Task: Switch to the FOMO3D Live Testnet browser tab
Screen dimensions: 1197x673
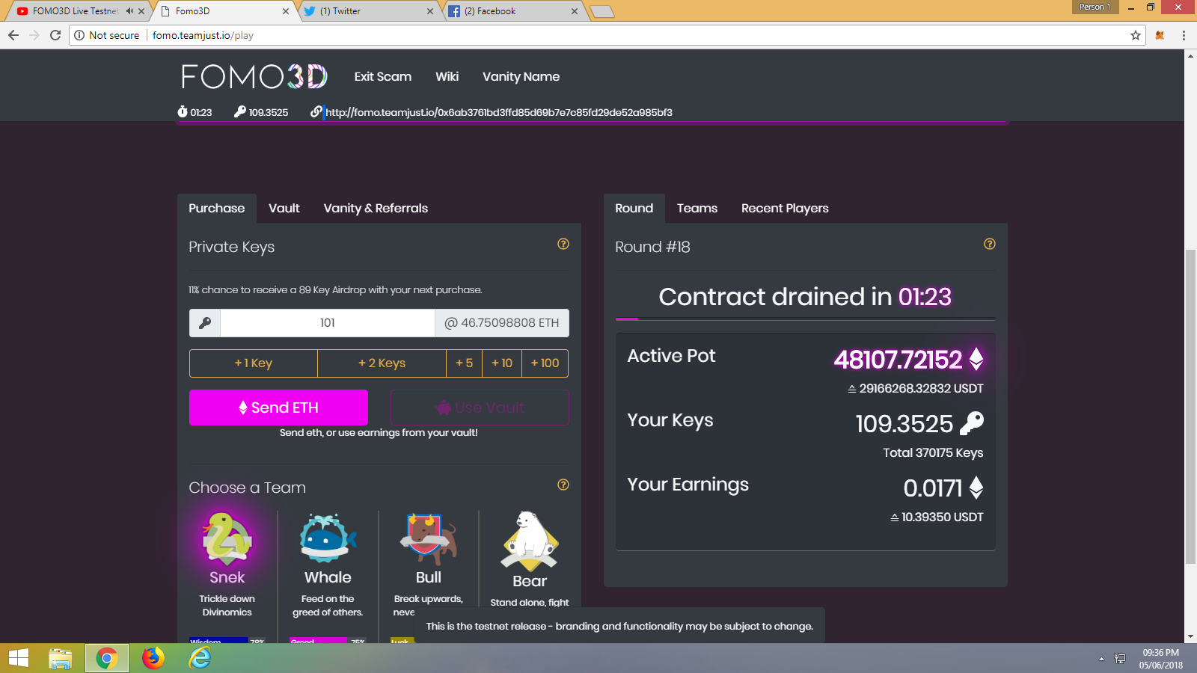Action: [x=75, y=11]
